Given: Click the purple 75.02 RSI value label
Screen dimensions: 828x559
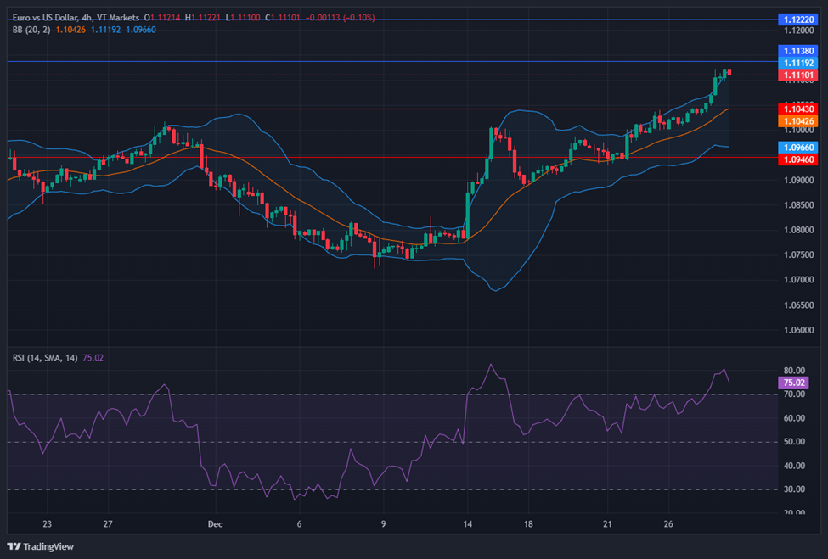Looking at the screenshot, I should 793,383.
